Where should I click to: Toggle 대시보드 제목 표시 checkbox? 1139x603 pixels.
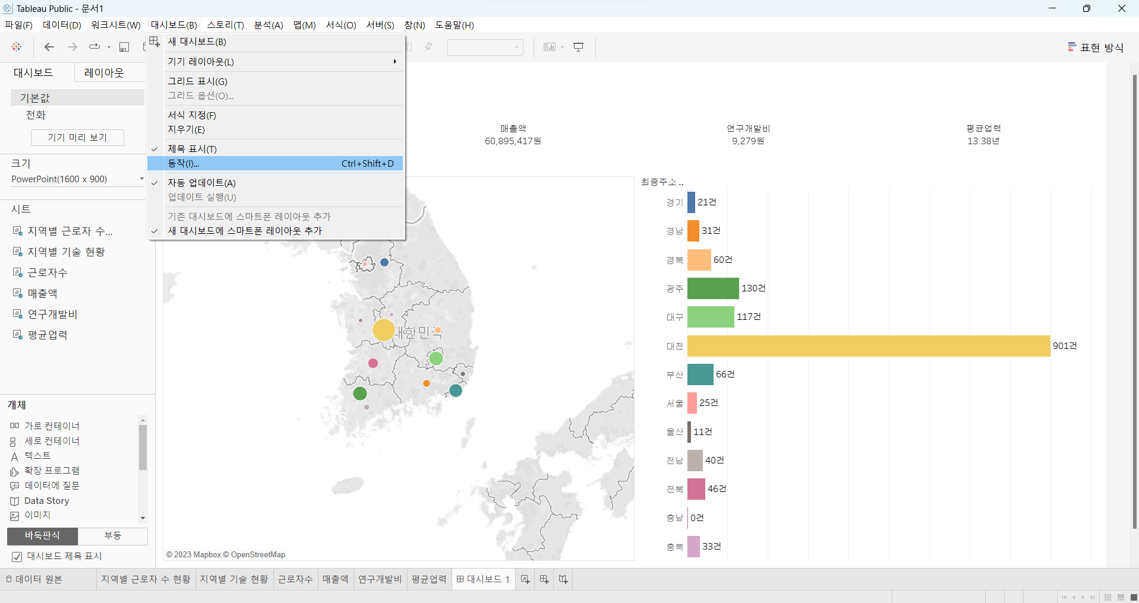pos(17,557)
